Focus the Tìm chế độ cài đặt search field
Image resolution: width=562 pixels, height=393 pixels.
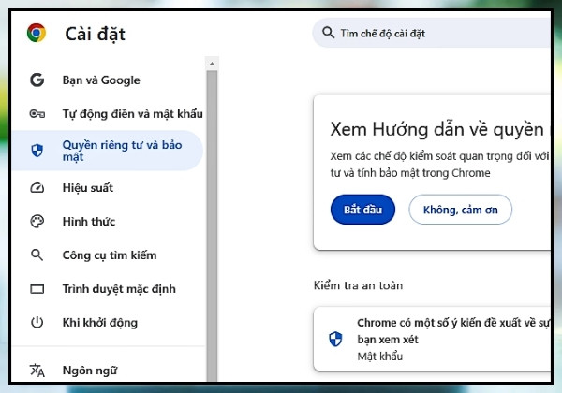click(x=432, y=33)
